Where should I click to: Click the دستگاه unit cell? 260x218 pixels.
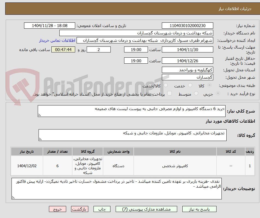point(118,166)
